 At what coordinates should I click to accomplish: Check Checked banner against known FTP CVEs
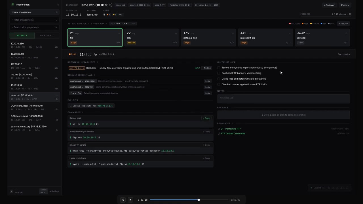coord(219,84)
